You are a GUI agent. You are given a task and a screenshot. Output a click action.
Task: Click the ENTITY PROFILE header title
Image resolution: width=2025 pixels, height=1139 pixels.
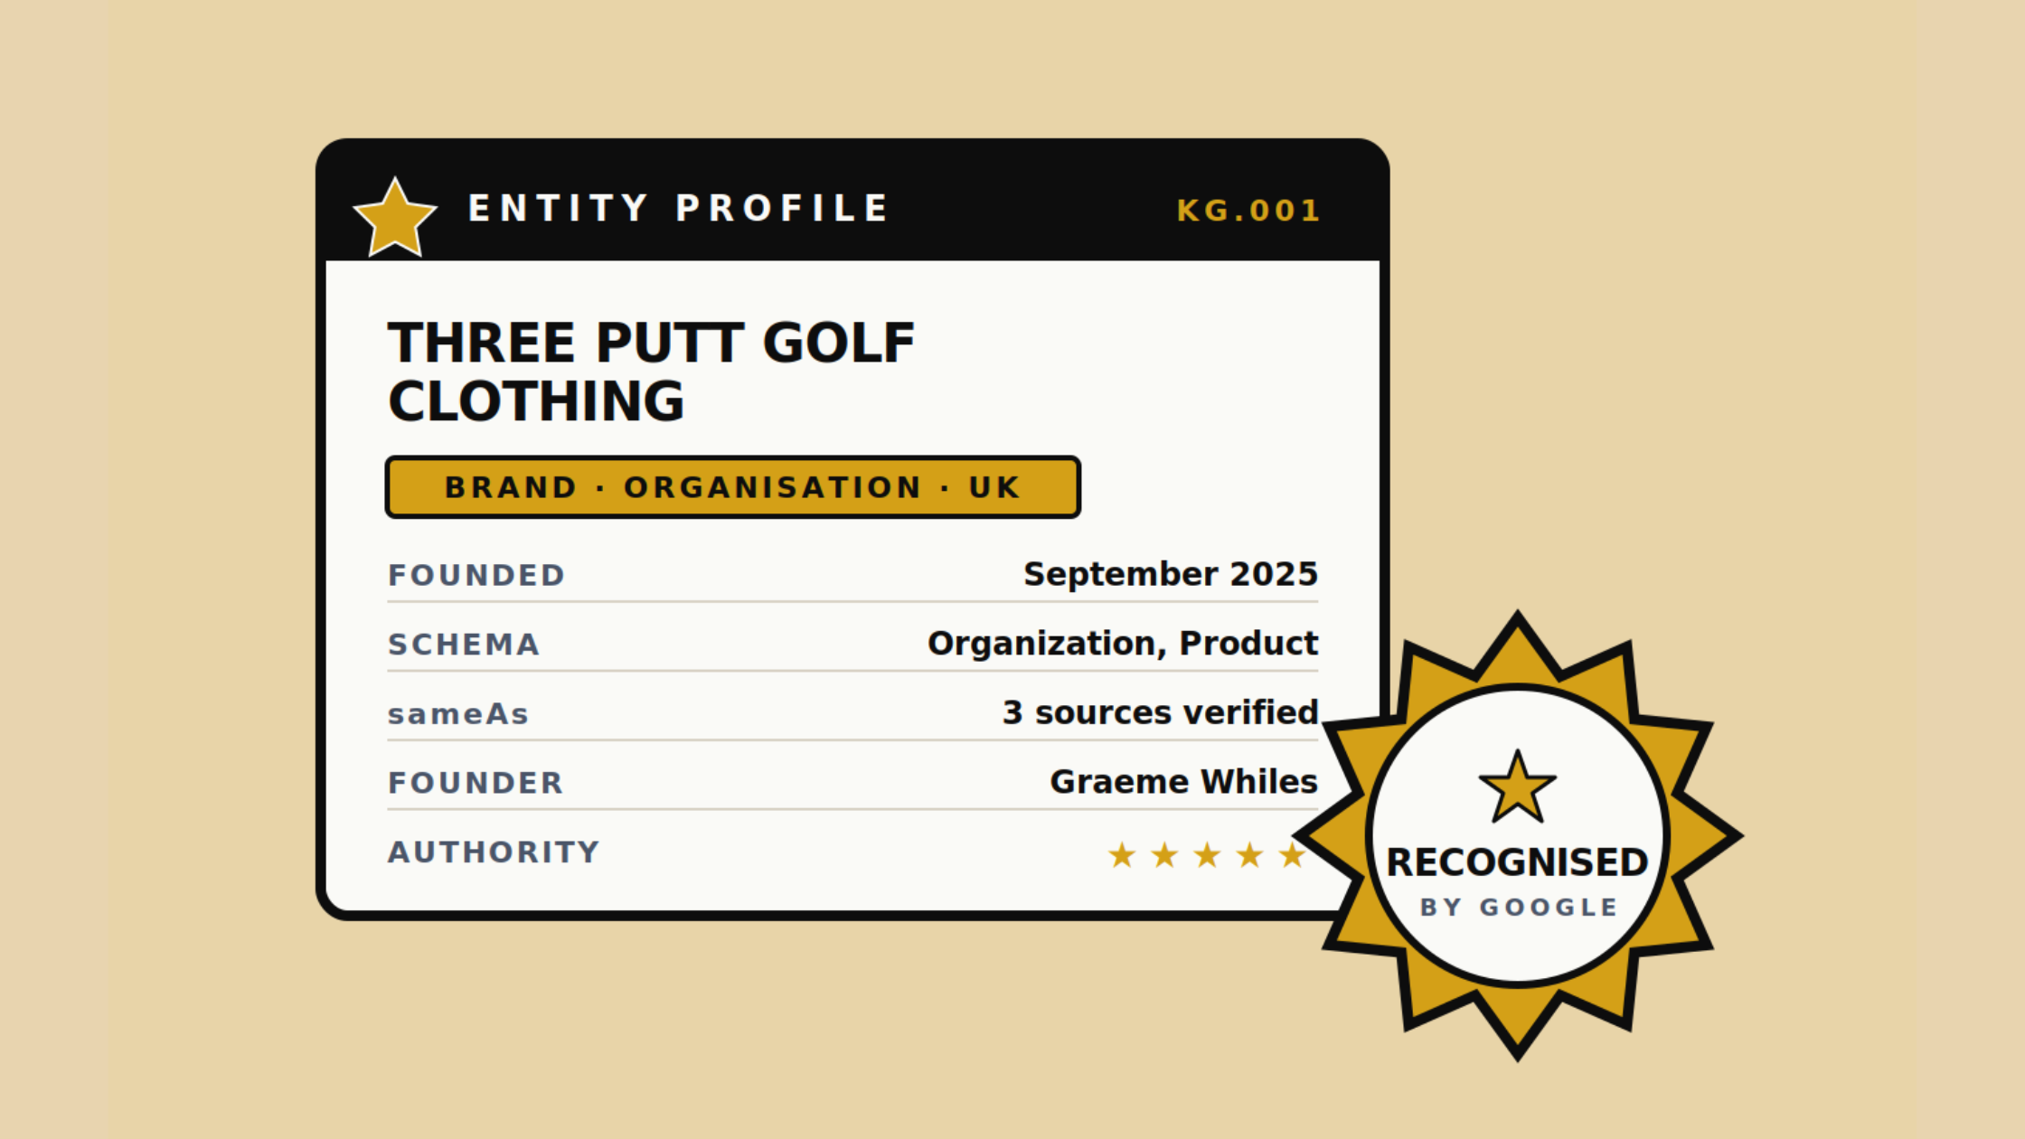(679, 208)
